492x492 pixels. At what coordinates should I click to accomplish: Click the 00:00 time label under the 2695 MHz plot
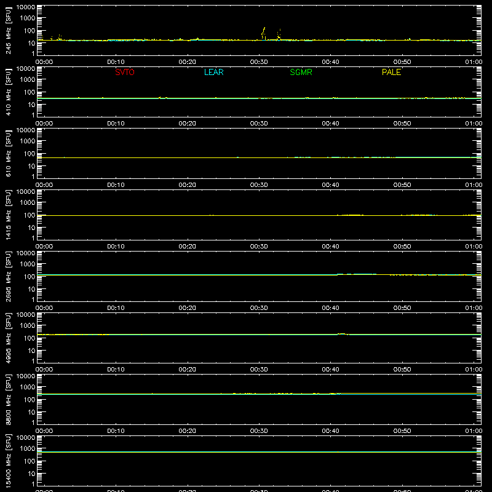44,308
